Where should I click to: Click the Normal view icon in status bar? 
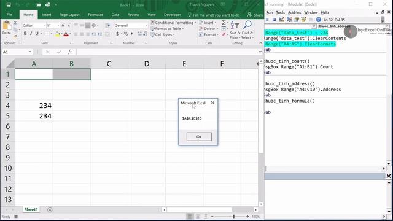click(190, 216)
